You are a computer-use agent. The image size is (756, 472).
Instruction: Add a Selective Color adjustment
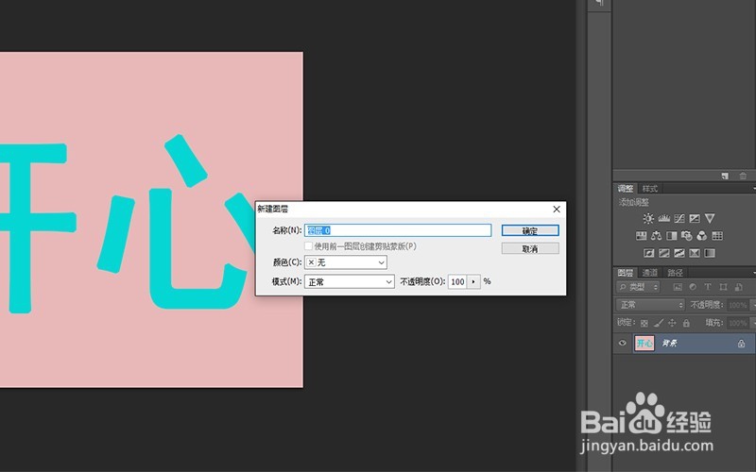point(695,253)
